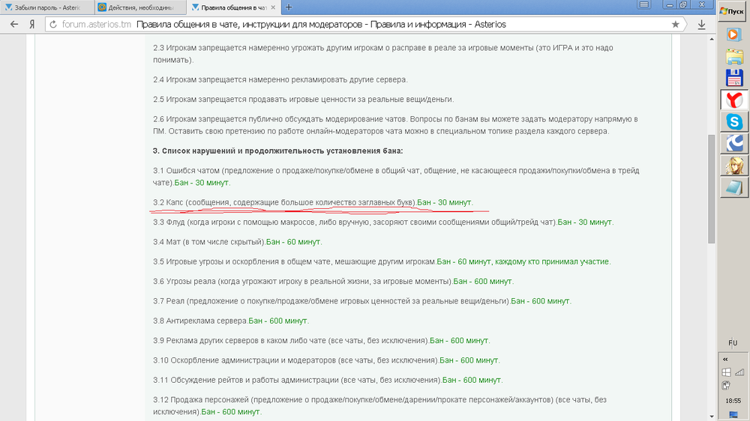Bookmark page with the star icon

click(676, 24)
